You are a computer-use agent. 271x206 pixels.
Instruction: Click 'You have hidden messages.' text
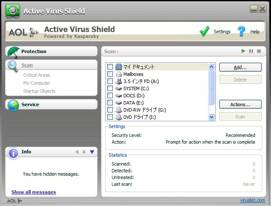tap(51, 174)
